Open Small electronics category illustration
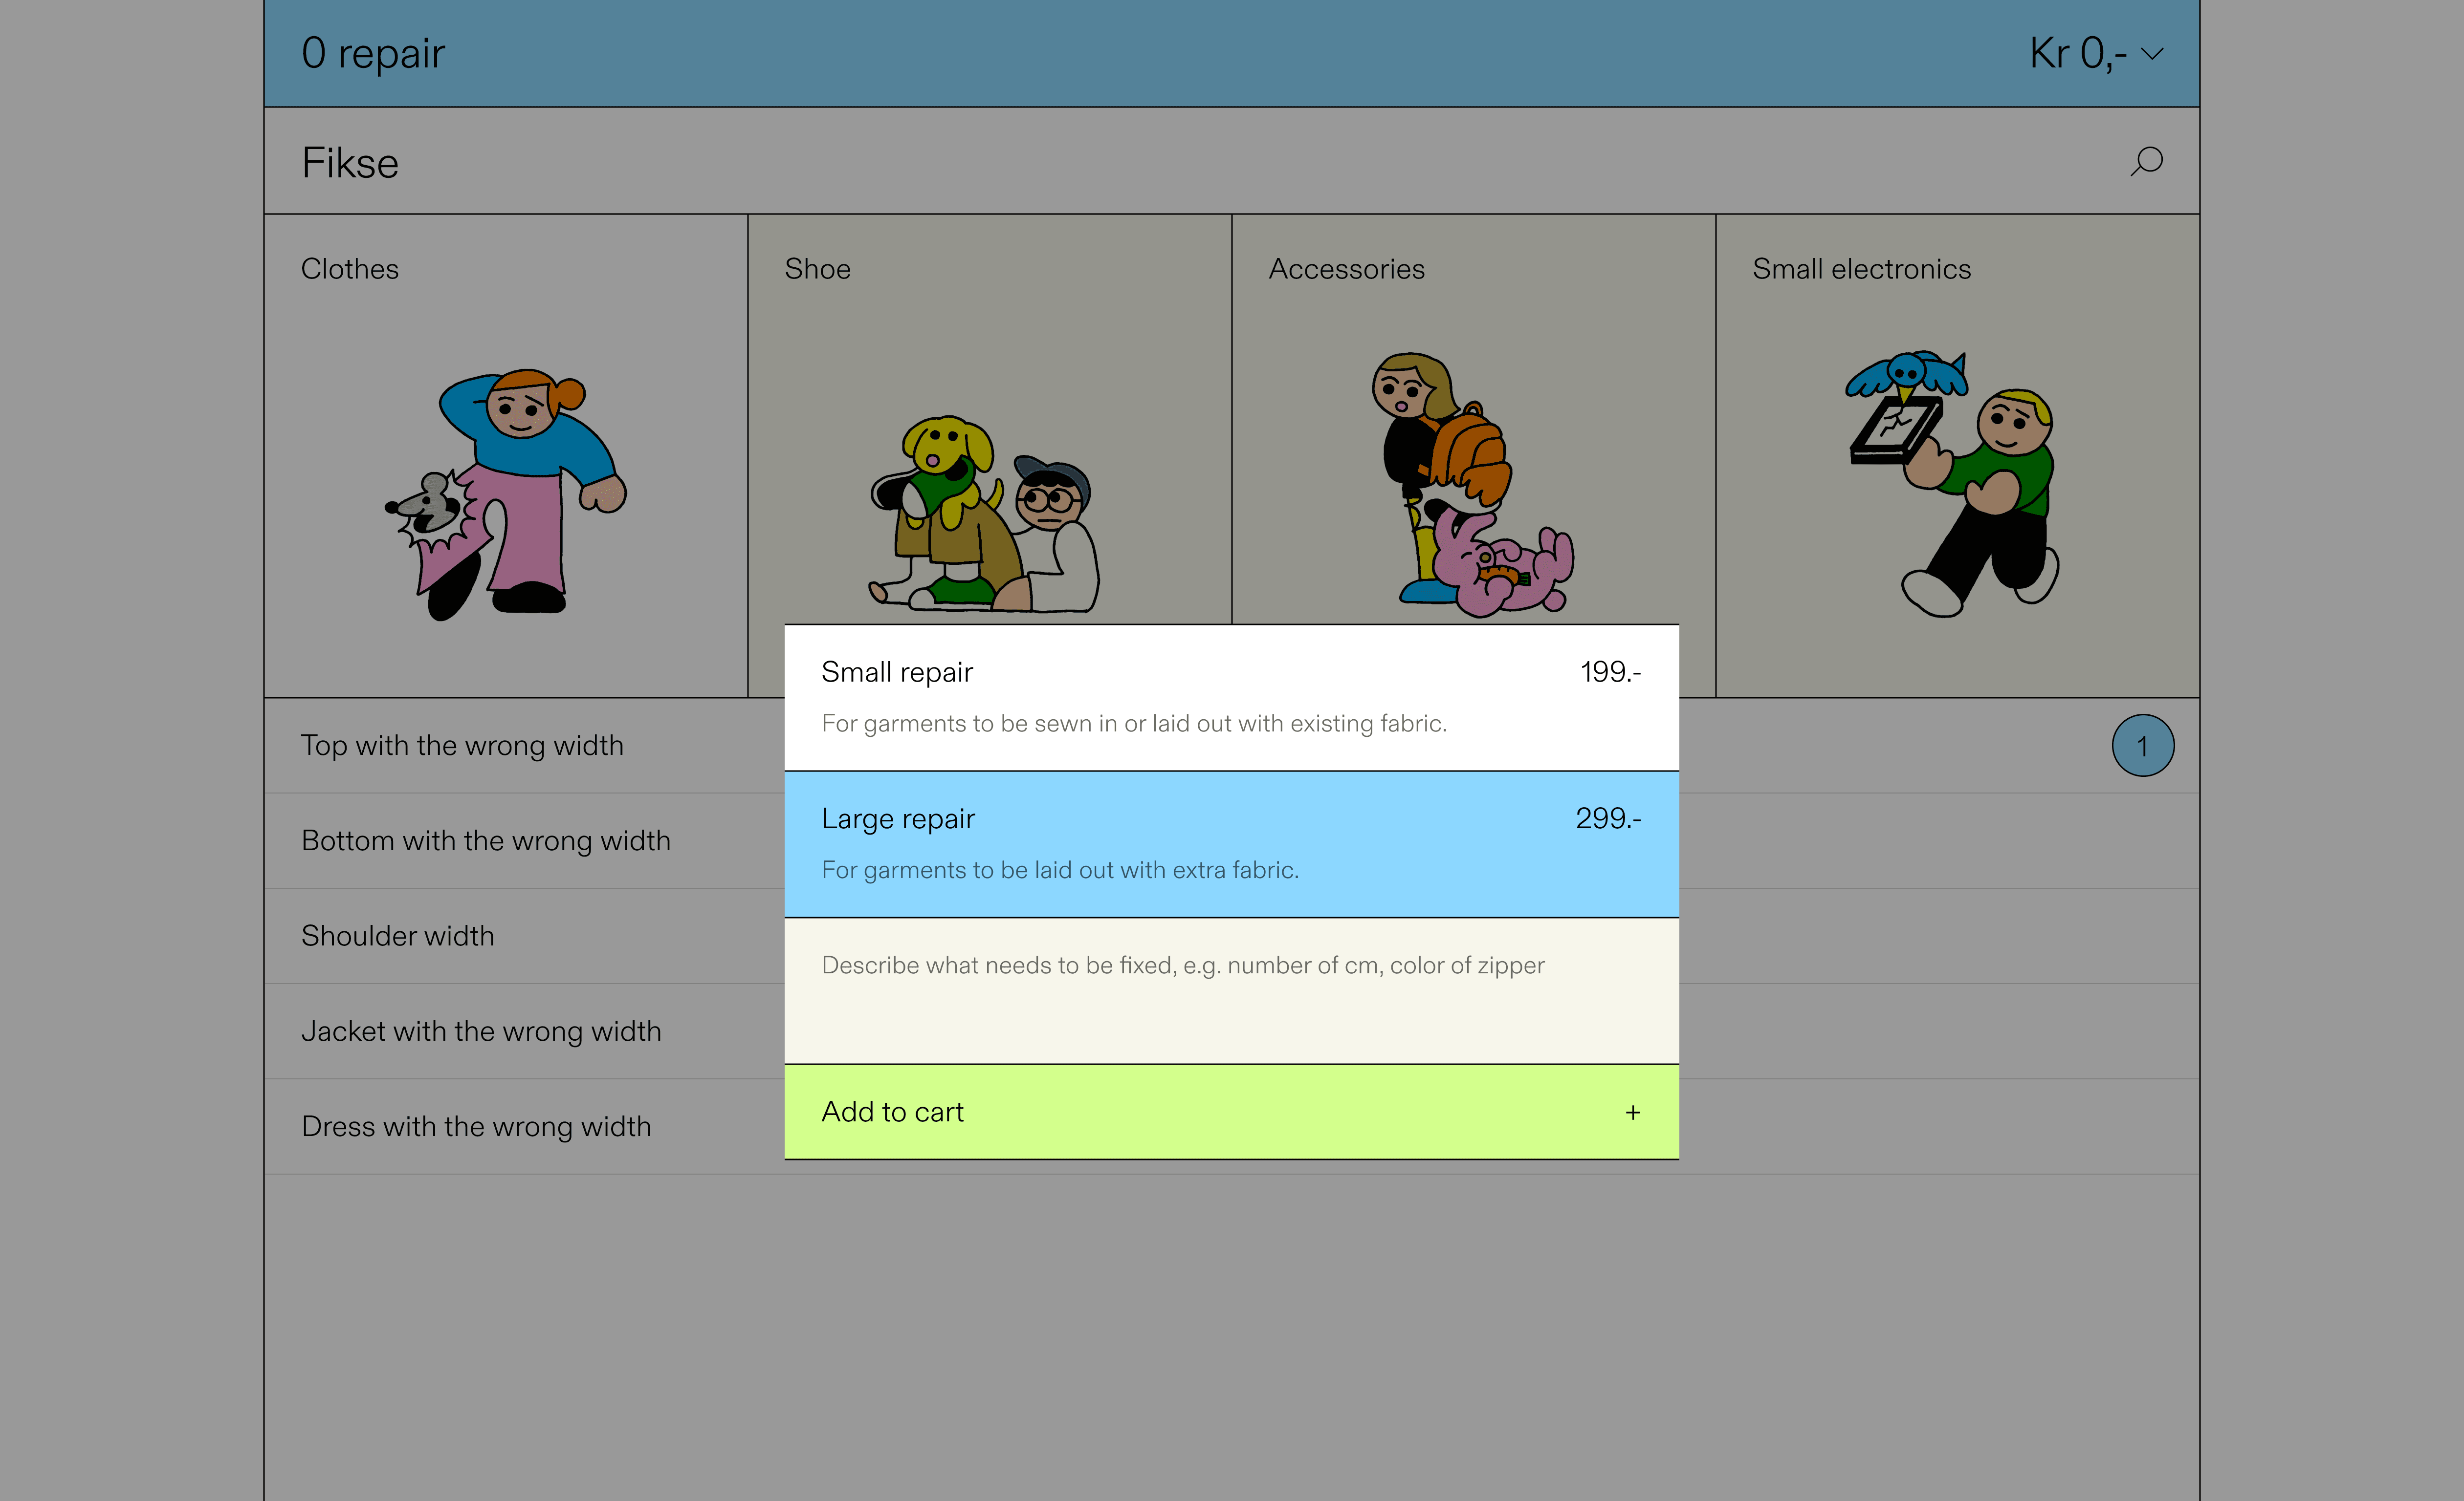2464x1501 pixels. pos(1952,485)
